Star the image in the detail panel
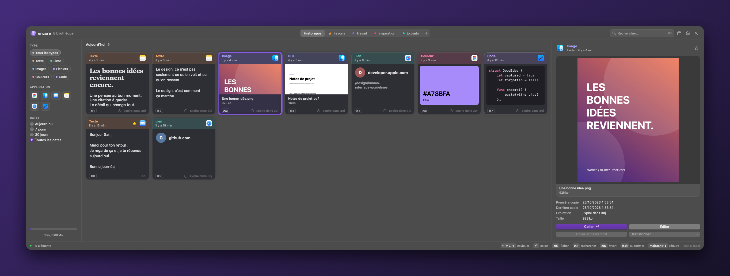The height and width of the screenshot is (276, 730). 696,48
